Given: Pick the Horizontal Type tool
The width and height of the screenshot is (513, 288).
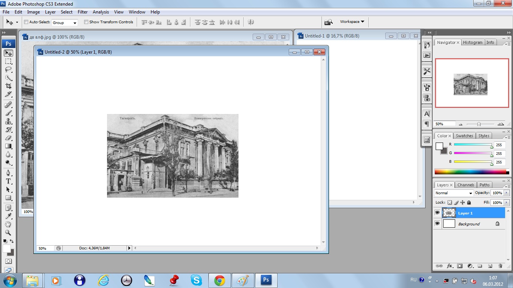Looking at the screenshot, I should tap(8, 181).
